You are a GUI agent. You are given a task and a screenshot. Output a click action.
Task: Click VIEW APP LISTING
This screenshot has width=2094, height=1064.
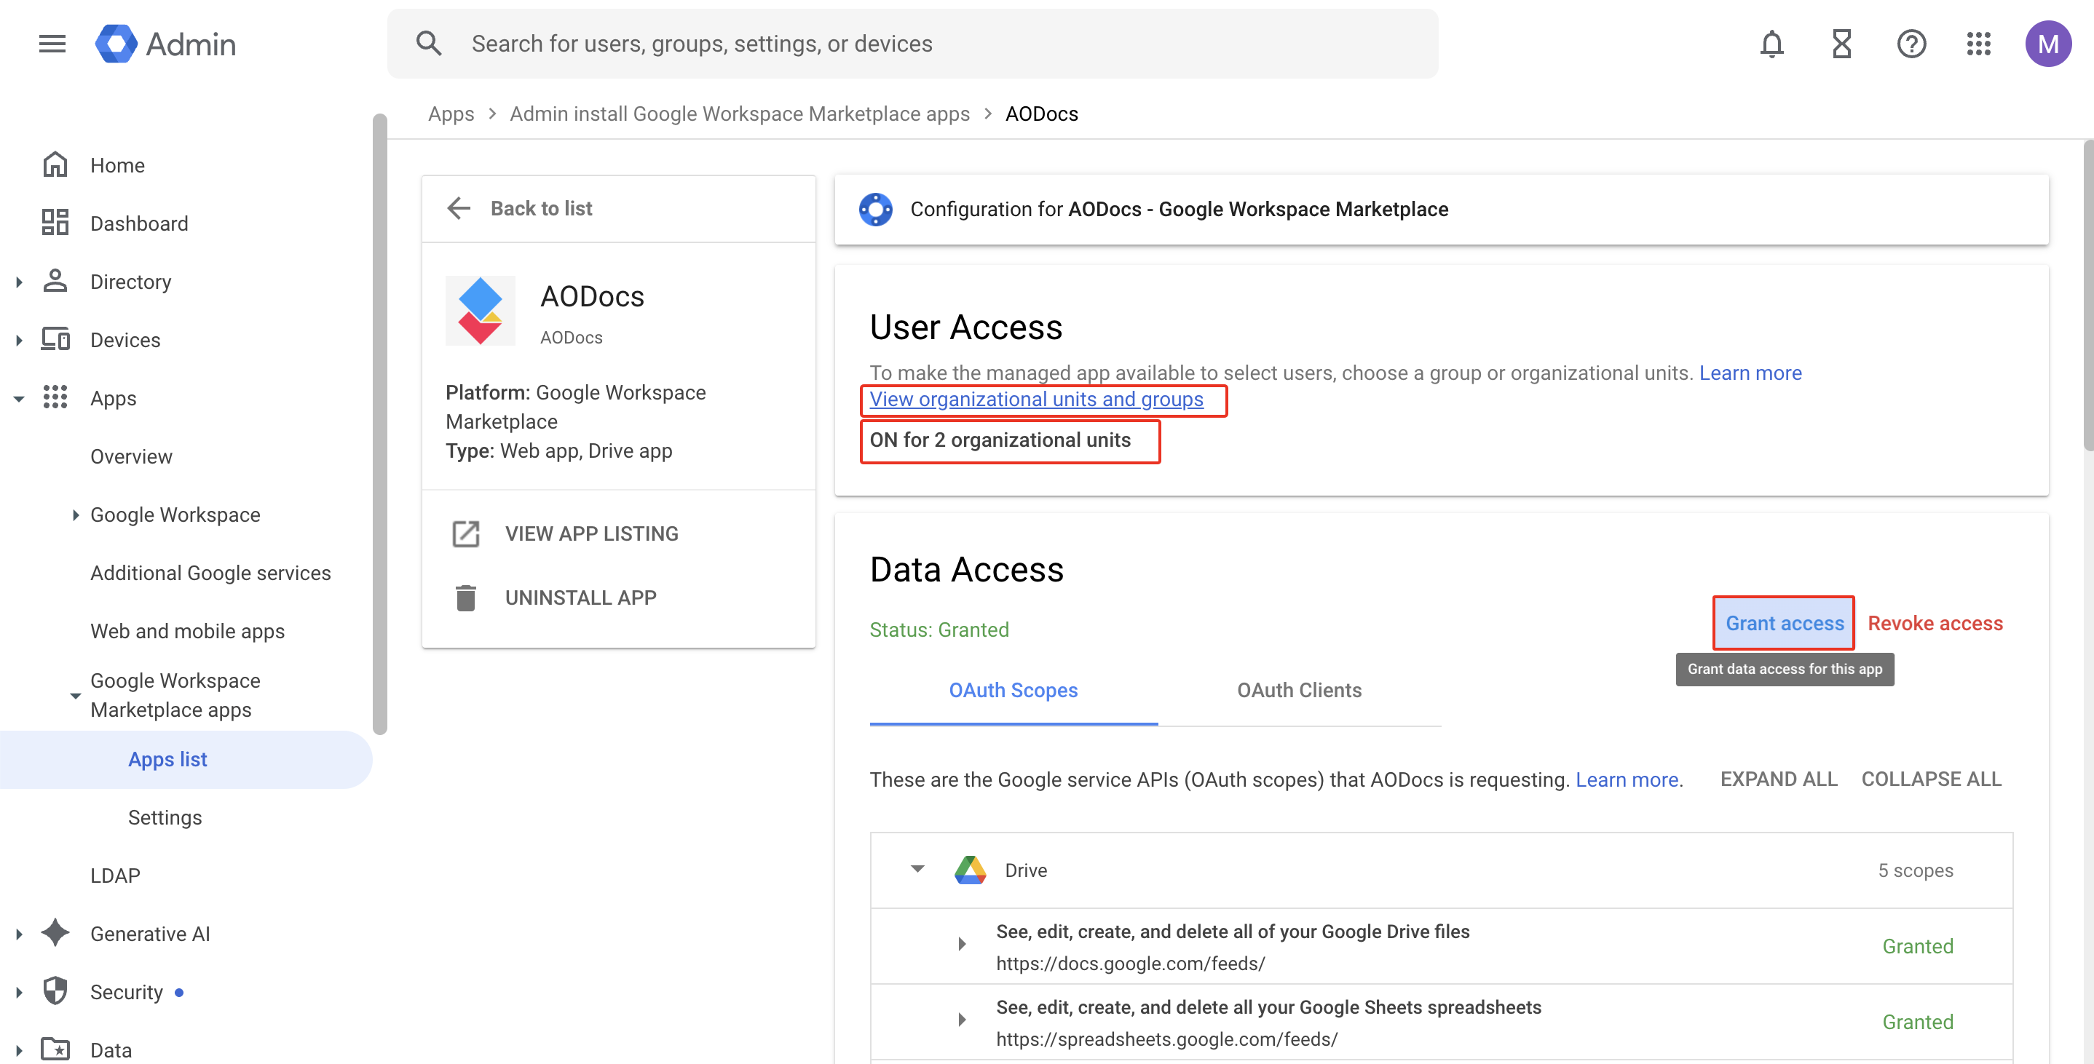592,534
